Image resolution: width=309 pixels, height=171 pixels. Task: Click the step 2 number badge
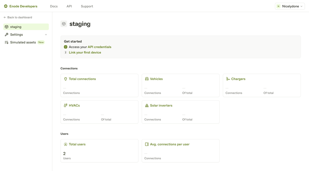pos(66,53)
